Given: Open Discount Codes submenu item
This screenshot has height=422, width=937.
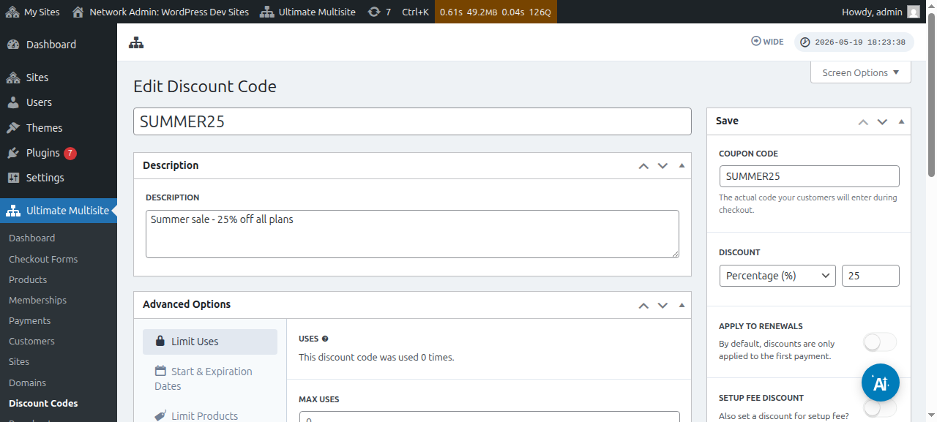Looking at the screenshot, I should coord(43,403).
